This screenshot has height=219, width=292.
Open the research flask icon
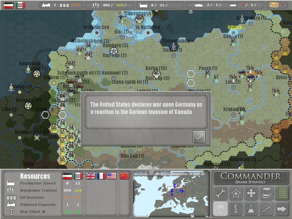(251, 209)
